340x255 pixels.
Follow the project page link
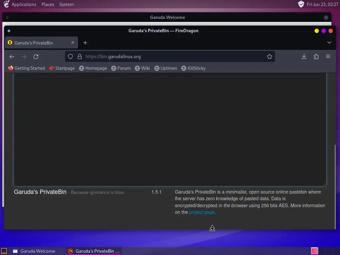[x=202, y=212]
